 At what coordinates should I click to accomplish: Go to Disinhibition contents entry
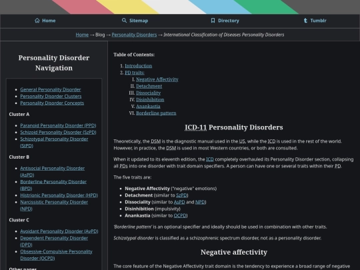pos(150,99)
